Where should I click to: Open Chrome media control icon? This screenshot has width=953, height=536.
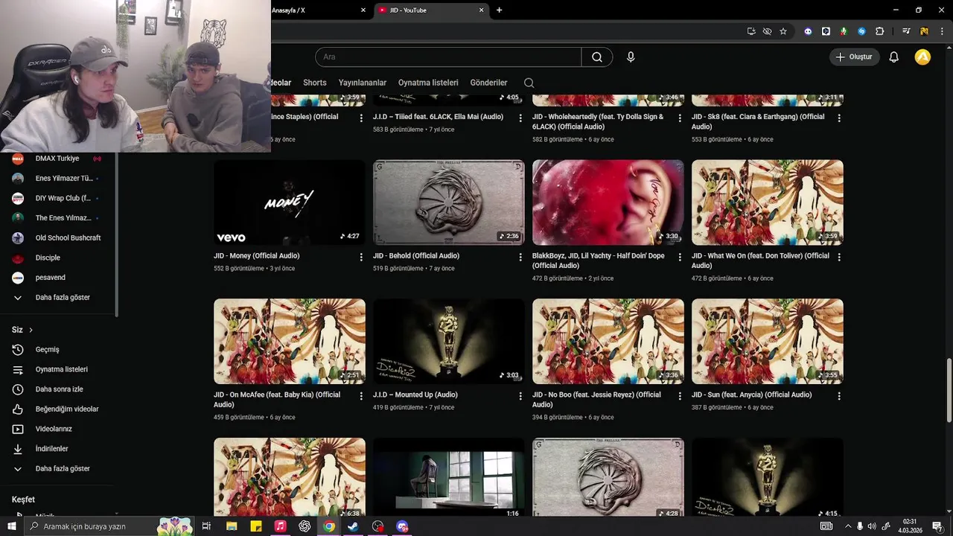tap(906, 31)
